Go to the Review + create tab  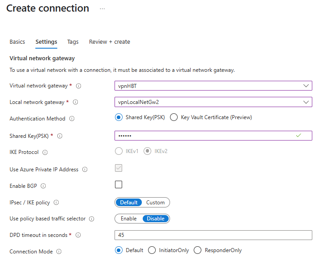(110, 42)
